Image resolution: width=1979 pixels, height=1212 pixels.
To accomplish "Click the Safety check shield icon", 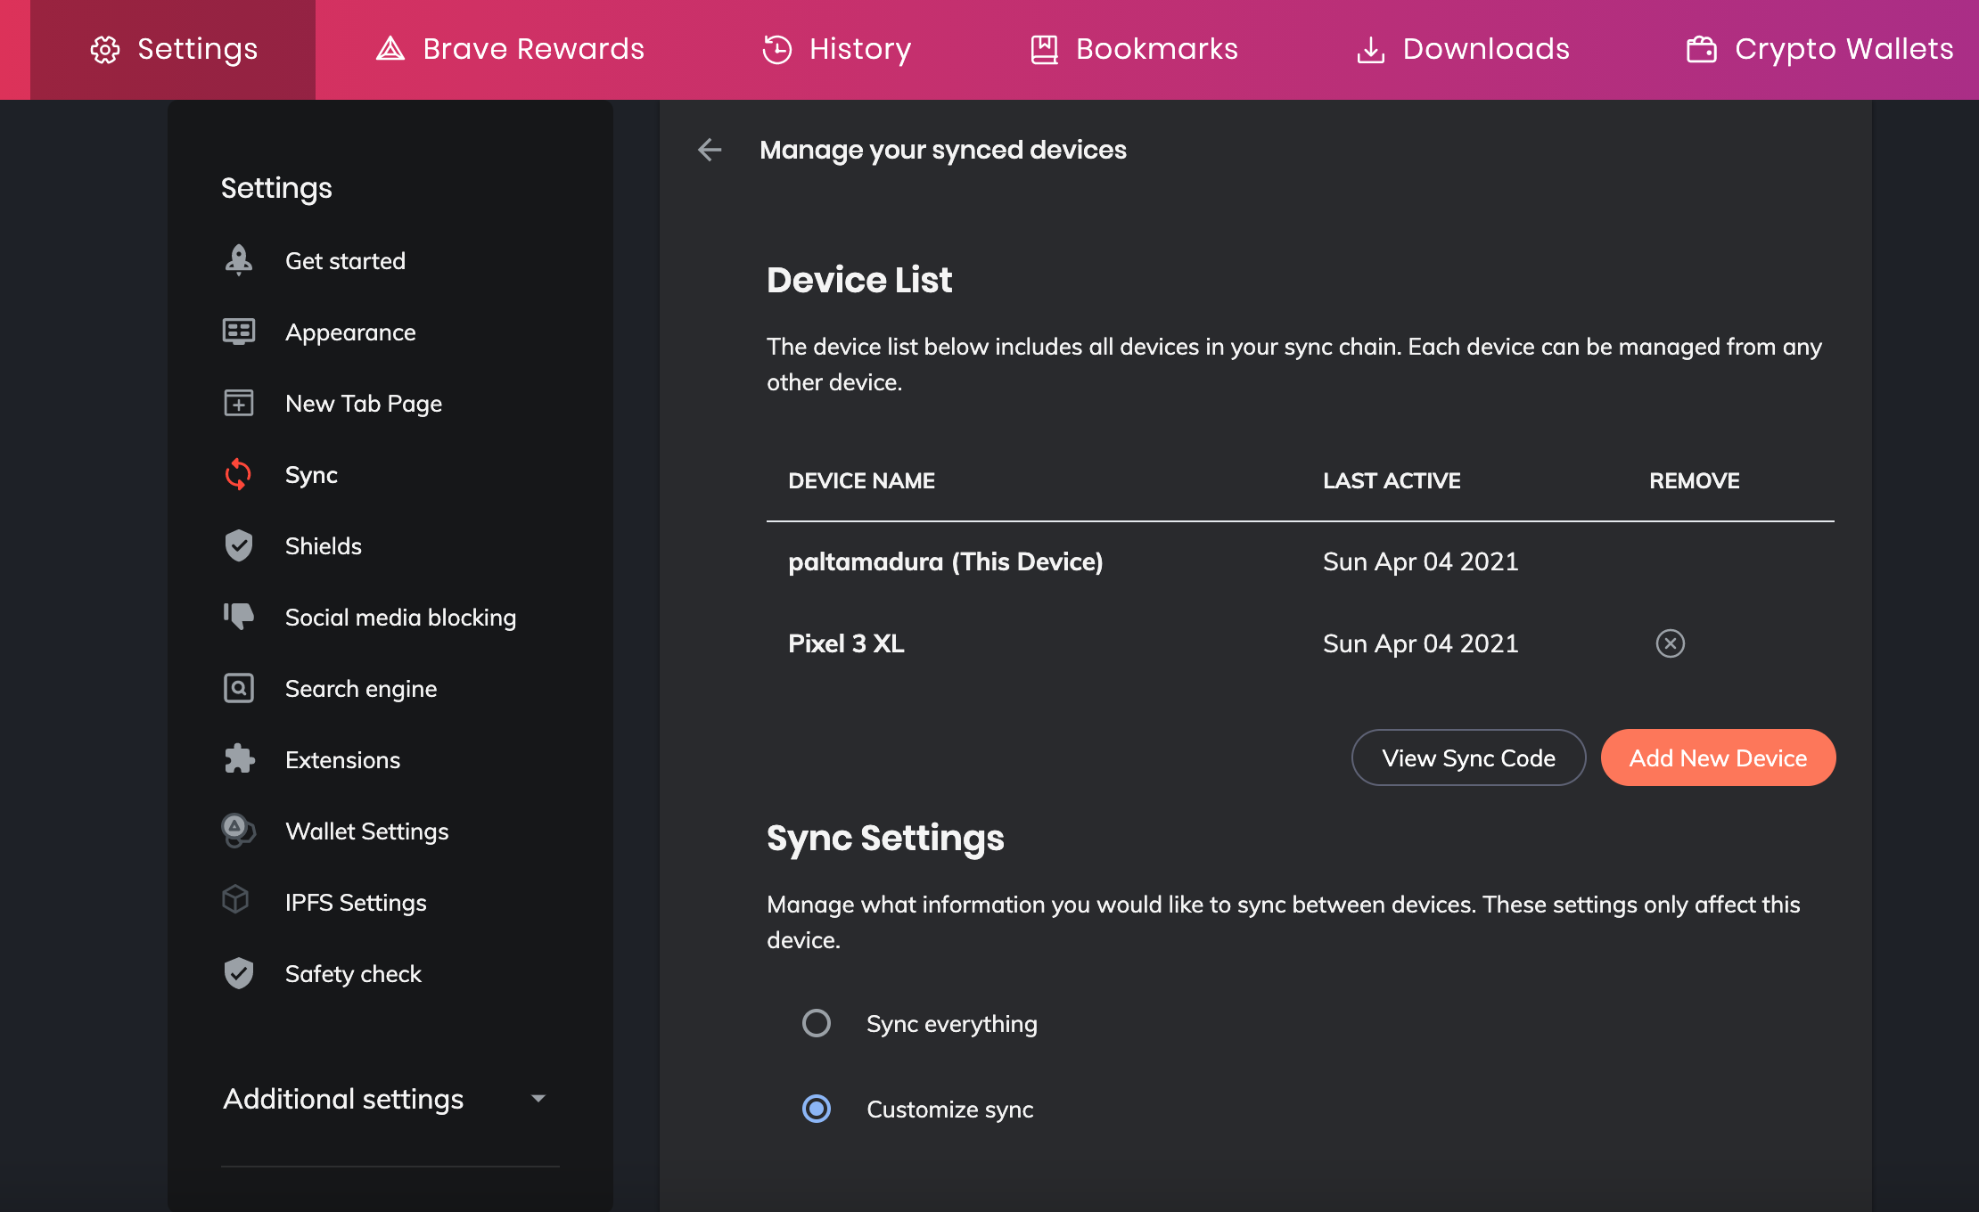I will 238,973.
